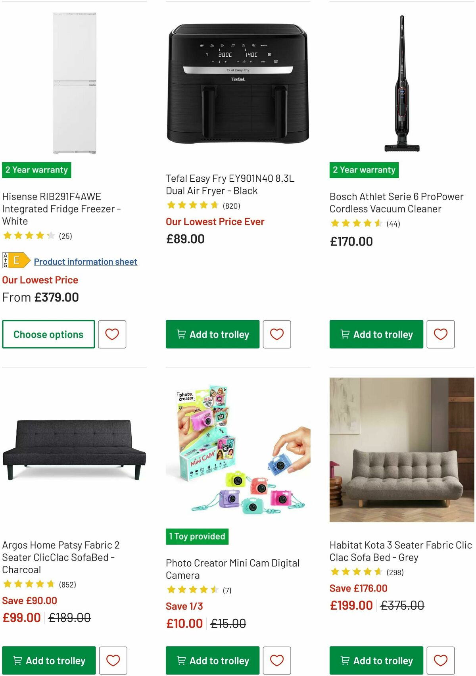The height and width of the screenshot is (676, 476).
Task: Open the Product information sheet link
Action: pos(85,261)
